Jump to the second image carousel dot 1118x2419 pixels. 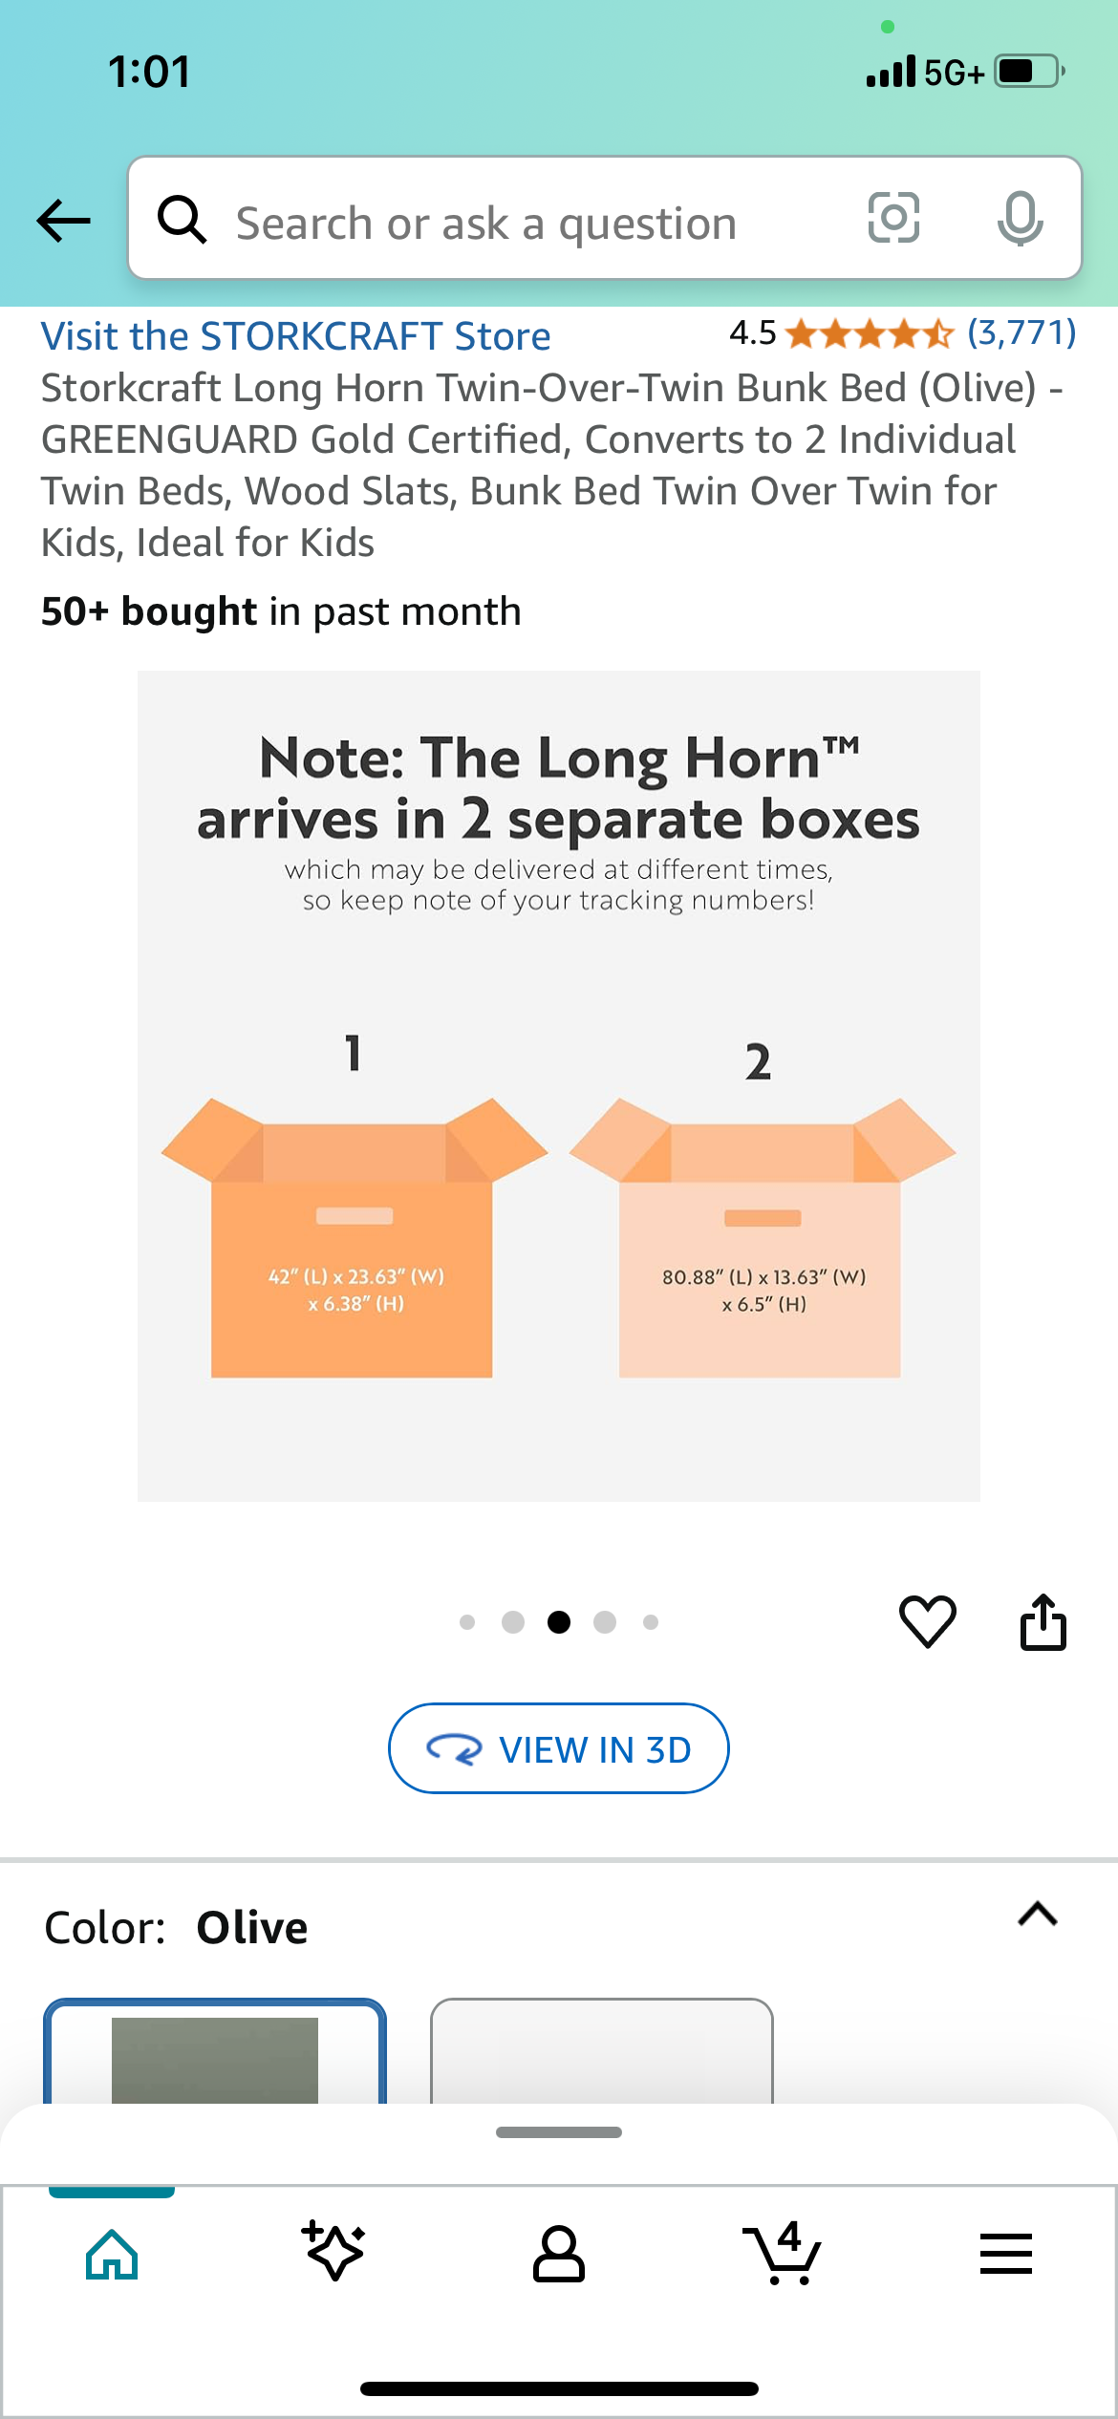(x=513, y=1622)
